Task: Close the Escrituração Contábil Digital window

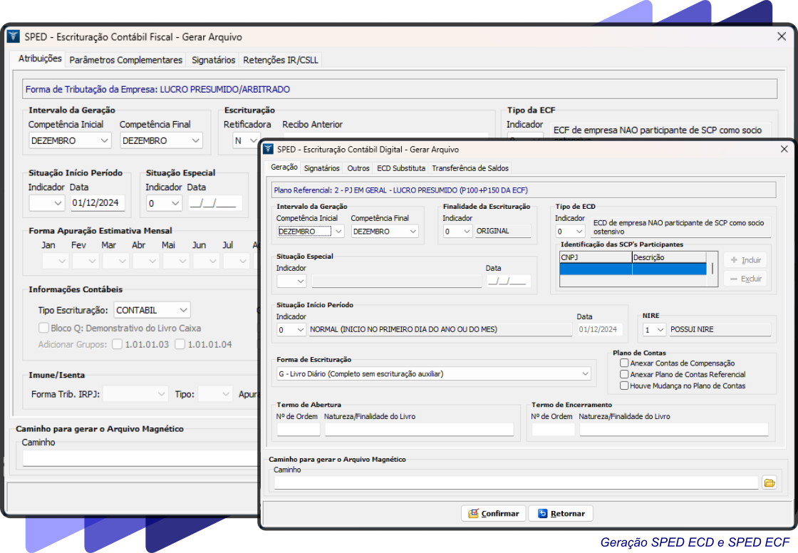Action: 784,149
